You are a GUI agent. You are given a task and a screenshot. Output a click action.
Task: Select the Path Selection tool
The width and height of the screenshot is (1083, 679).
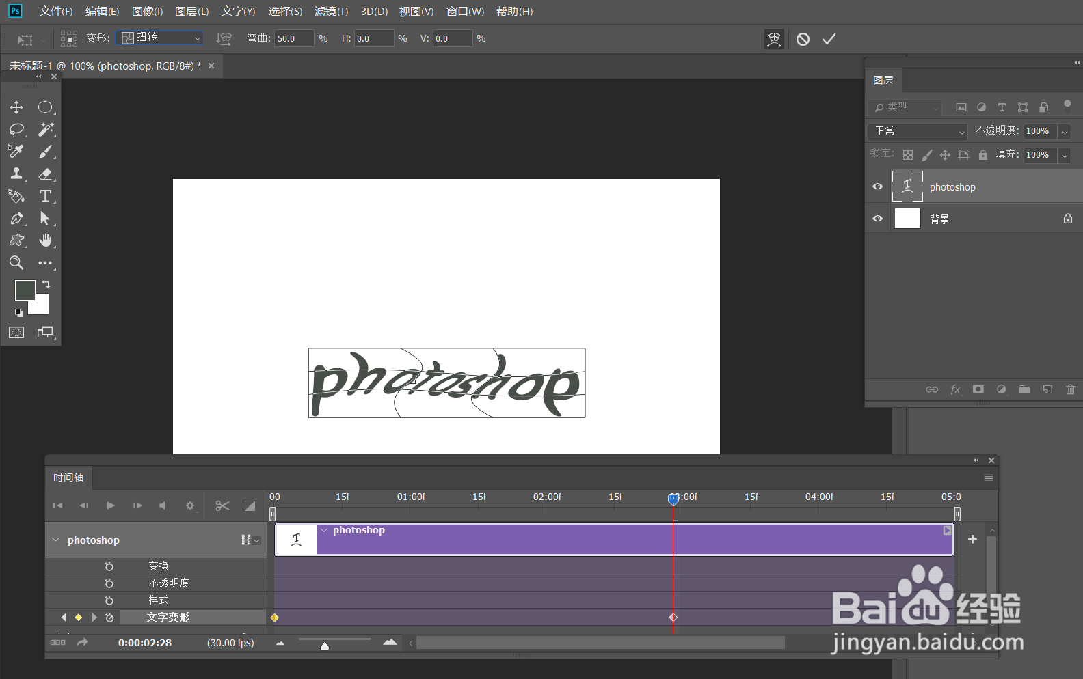(x=45, y=219)
